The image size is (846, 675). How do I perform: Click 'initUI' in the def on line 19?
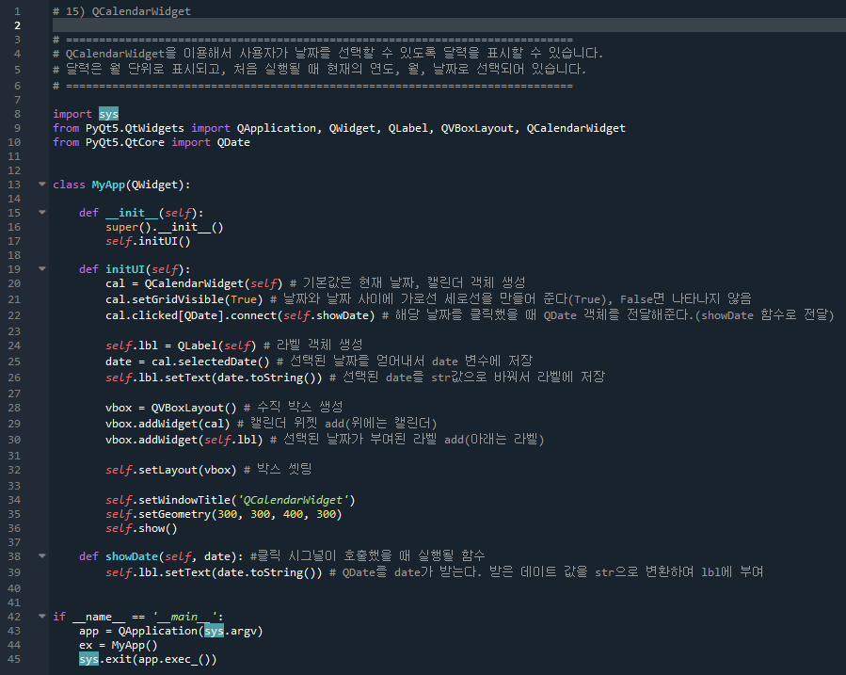[125, 269]
